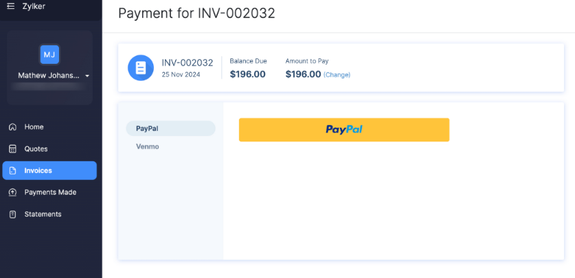Viewport: 575px width, 278px height.
Task: Click the Quotes calculator icon
Action: (x=12, y=149)
